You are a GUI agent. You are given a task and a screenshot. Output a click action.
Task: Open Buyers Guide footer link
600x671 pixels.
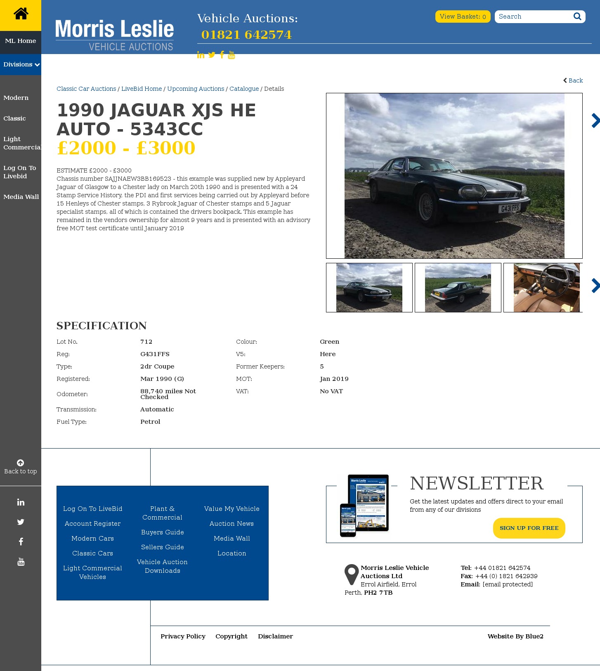(x=163, y=532)
